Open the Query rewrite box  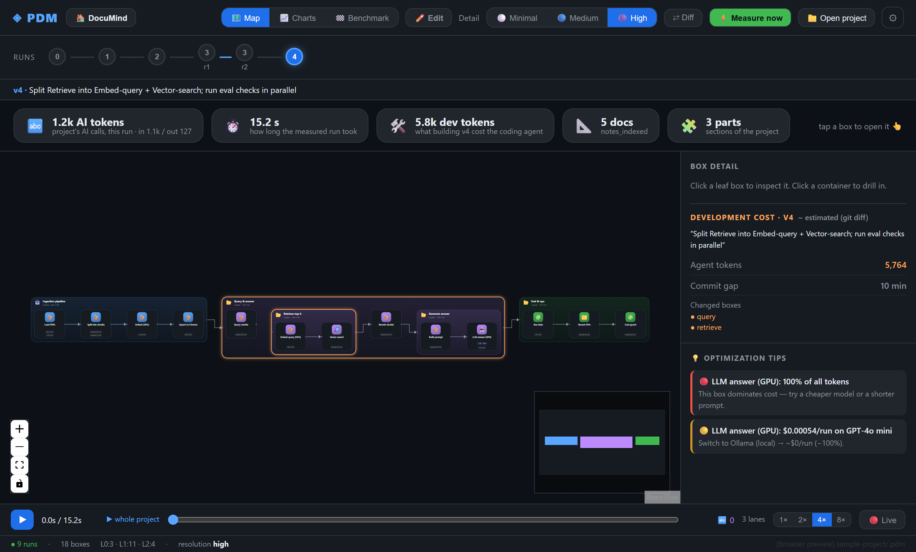pyautogui.click(x=241, y=324)
